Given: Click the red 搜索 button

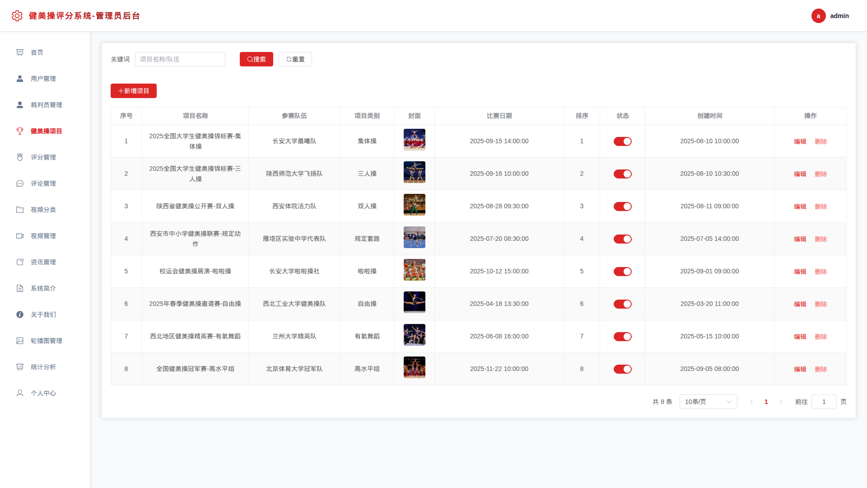Looking at the screenshot, I should tap(256, 59).
